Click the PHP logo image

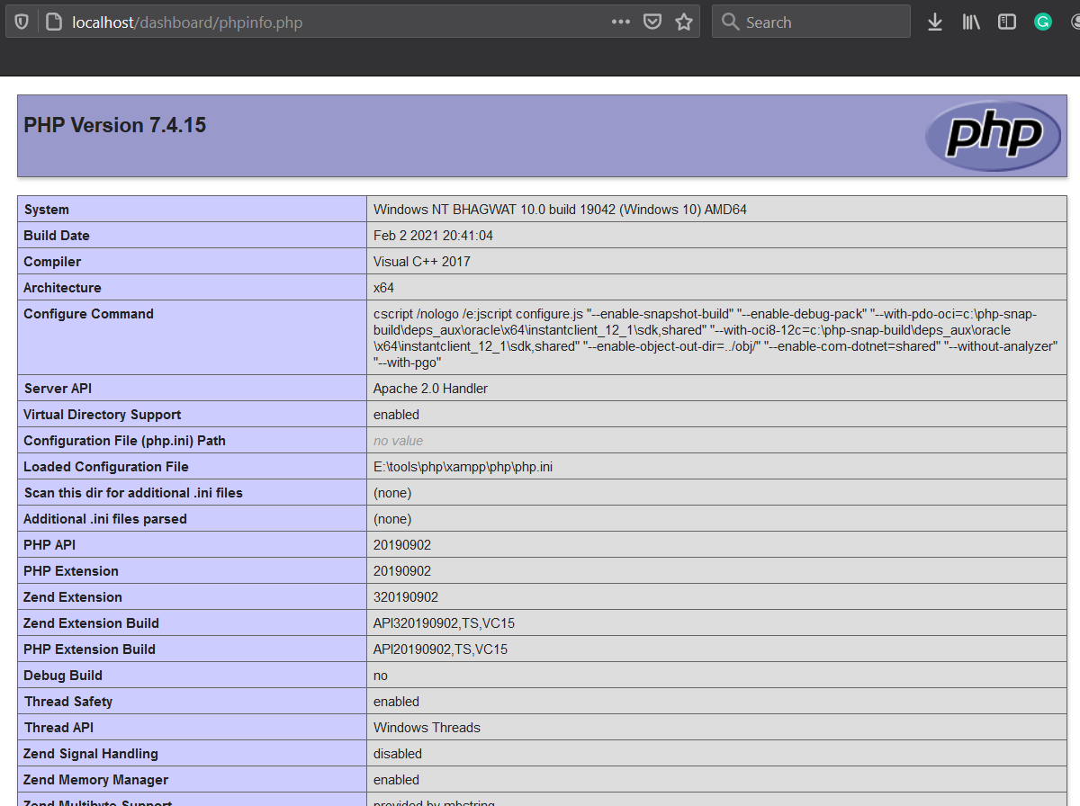994,136
